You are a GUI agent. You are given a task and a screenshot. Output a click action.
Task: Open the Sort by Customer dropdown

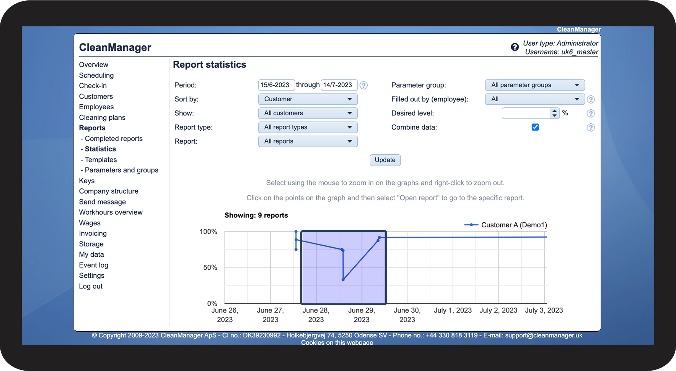click(x=308, y=99)
